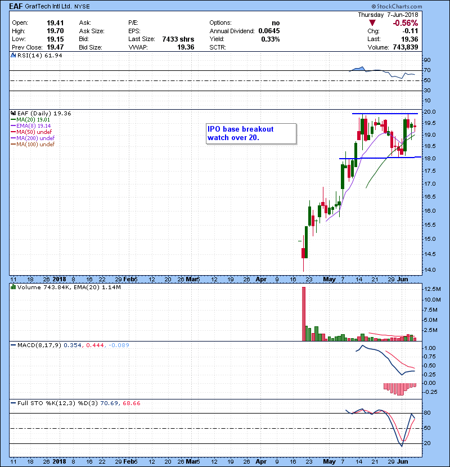
Task: Click the candlestick icon beside EAF (Daily)
Action: (x=13, y=113)
